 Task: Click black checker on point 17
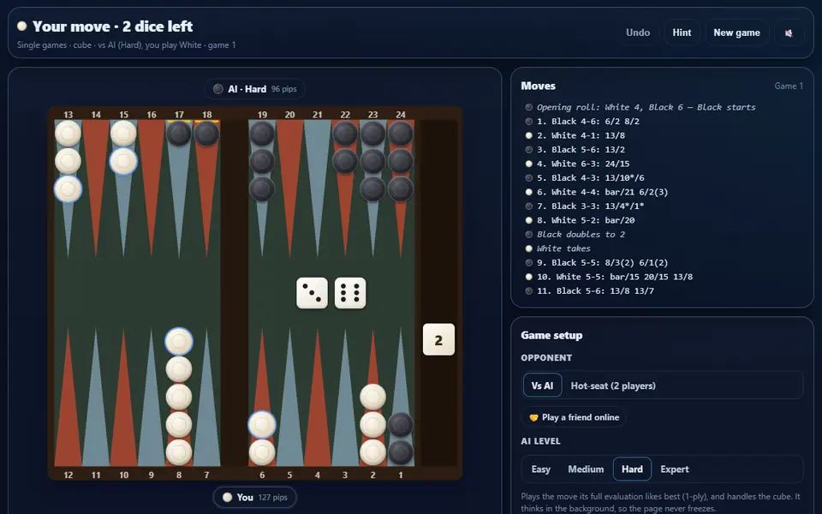179,134
